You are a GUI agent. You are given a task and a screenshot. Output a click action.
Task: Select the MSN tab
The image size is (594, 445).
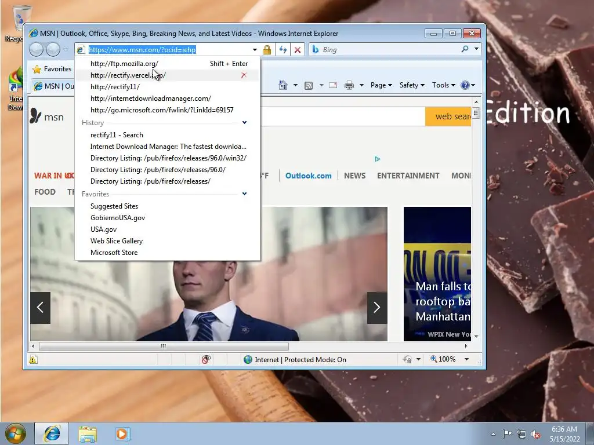point(53,86)
